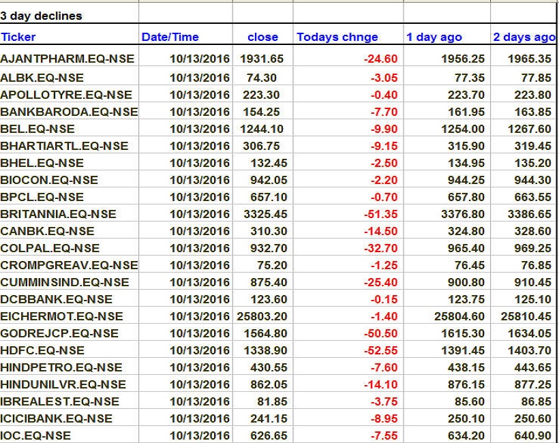
Task: Select the 3 day declines title cell
Action: coord(41,16)
